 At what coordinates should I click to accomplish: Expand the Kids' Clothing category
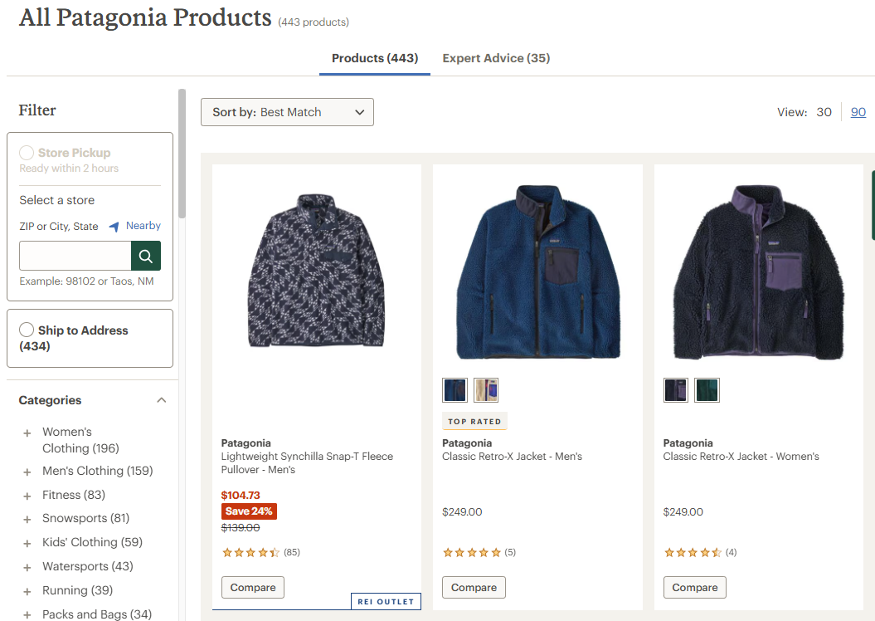(x=27, y=543)
